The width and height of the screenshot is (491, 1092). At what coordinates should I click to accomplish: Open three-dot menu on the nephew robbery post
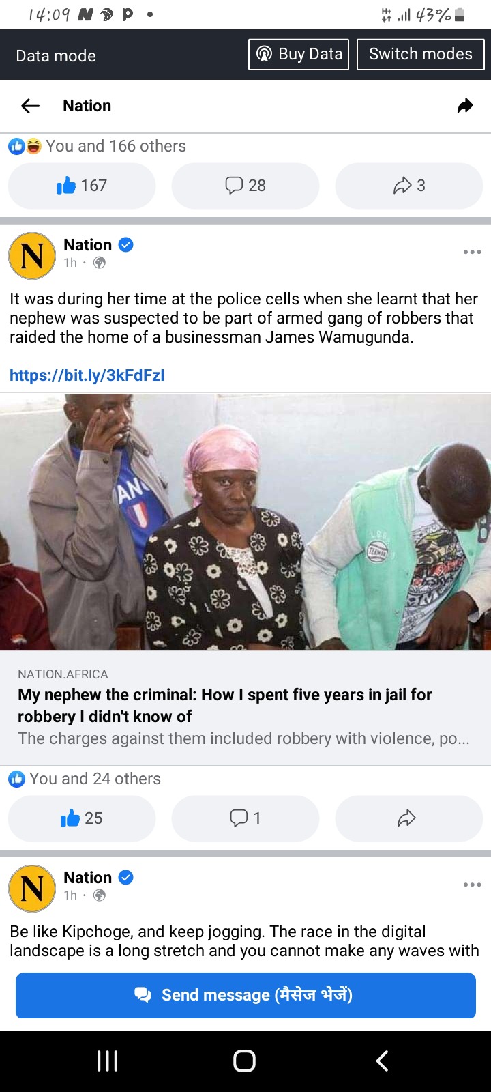point(472,252)
